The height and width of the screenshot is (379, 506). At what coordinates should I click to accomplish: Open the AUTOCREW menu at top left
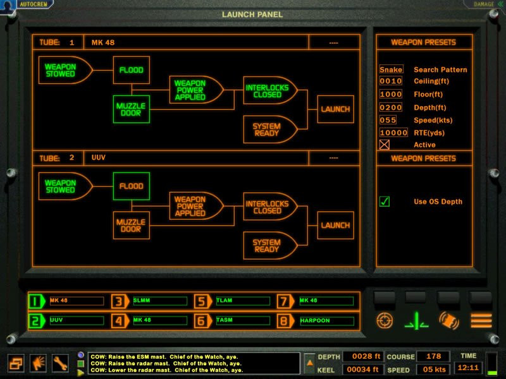34,4
